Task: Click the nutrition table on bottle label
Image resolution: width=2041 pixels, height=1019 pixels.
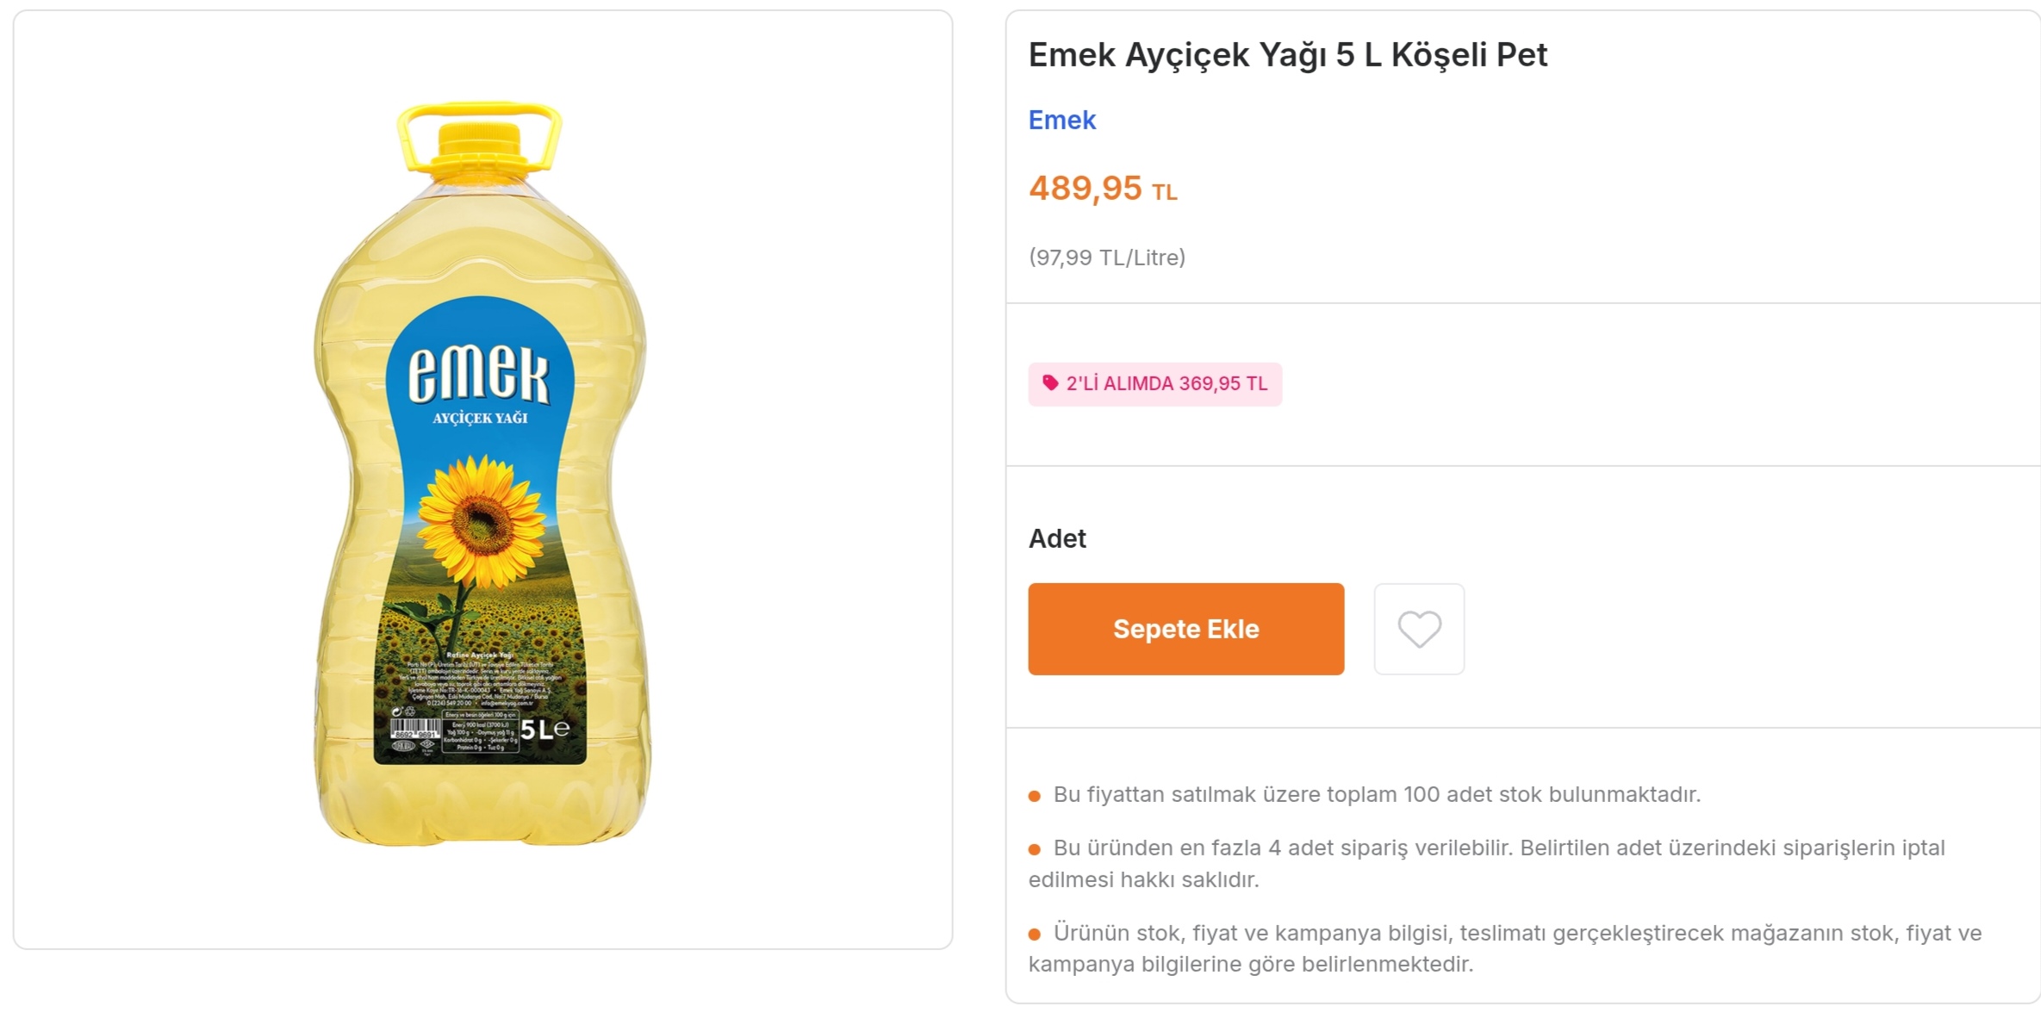Action: tap(481, 733)
